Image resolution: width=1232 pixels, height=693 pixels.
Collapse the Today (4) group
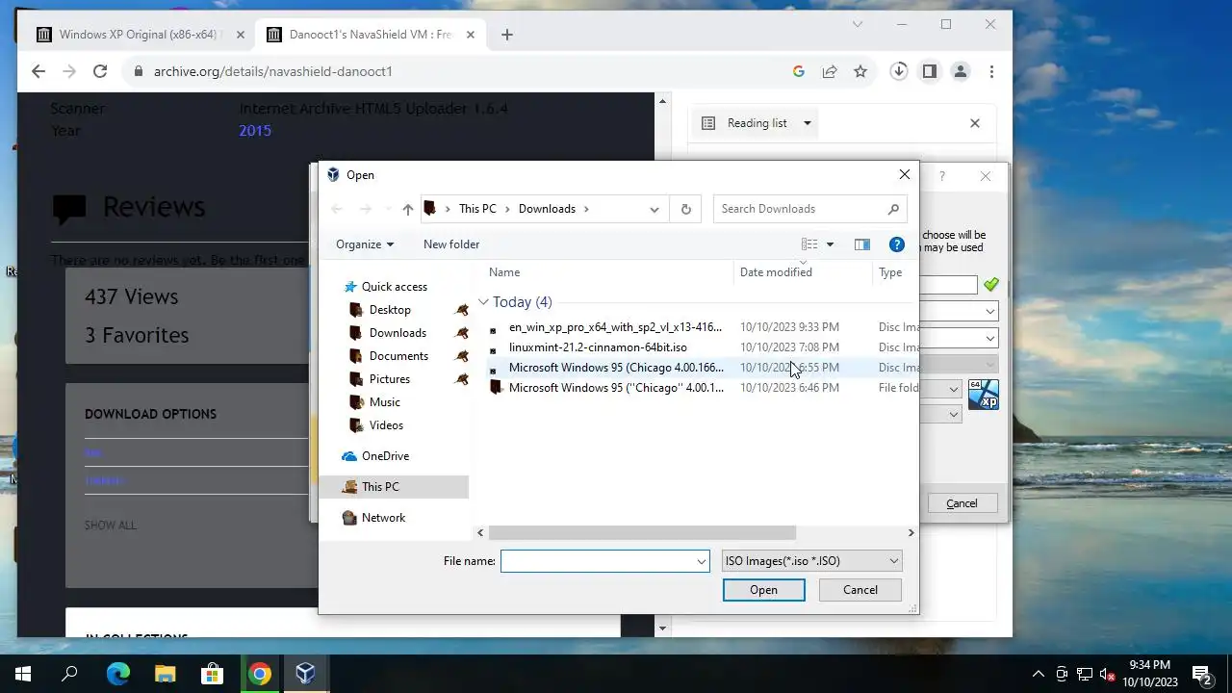pos(483,302)
